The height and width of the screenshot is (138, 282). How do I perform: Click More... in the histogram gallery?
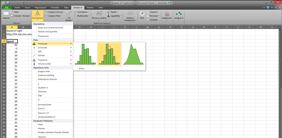tap(82, 68)
